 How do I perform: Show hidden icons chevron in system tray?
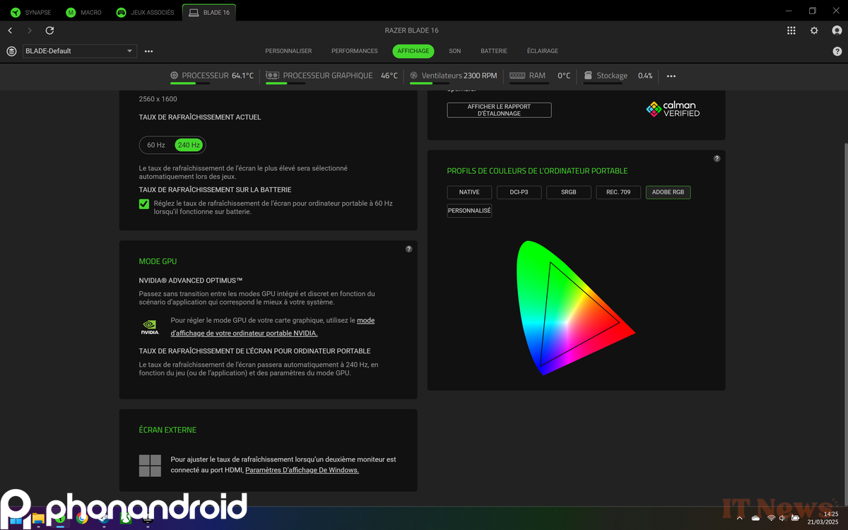coord(740,518)
